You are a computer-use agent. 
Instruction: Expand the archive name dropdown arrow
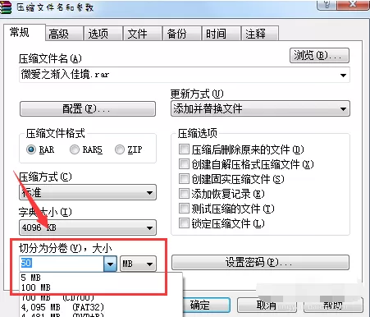344,75
